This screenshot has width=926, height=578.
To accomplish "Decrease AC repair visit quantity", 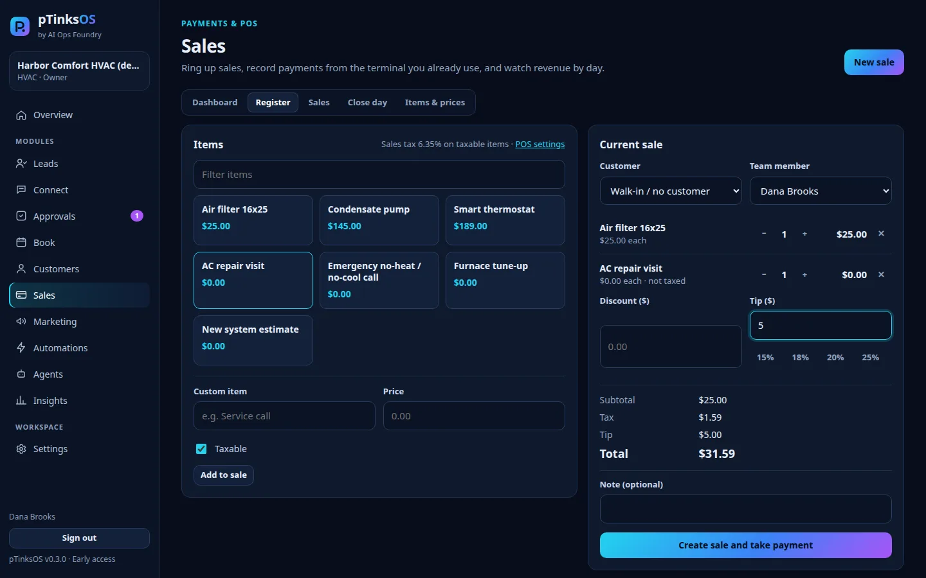I will click(764, 275).
